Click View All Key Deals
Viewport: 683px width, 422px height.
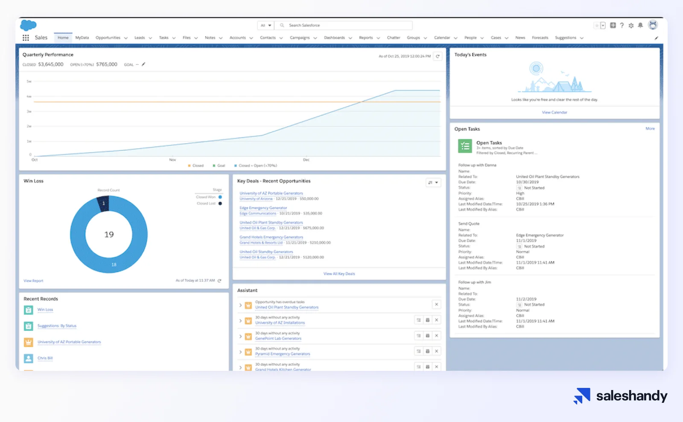tap(339, 274)
